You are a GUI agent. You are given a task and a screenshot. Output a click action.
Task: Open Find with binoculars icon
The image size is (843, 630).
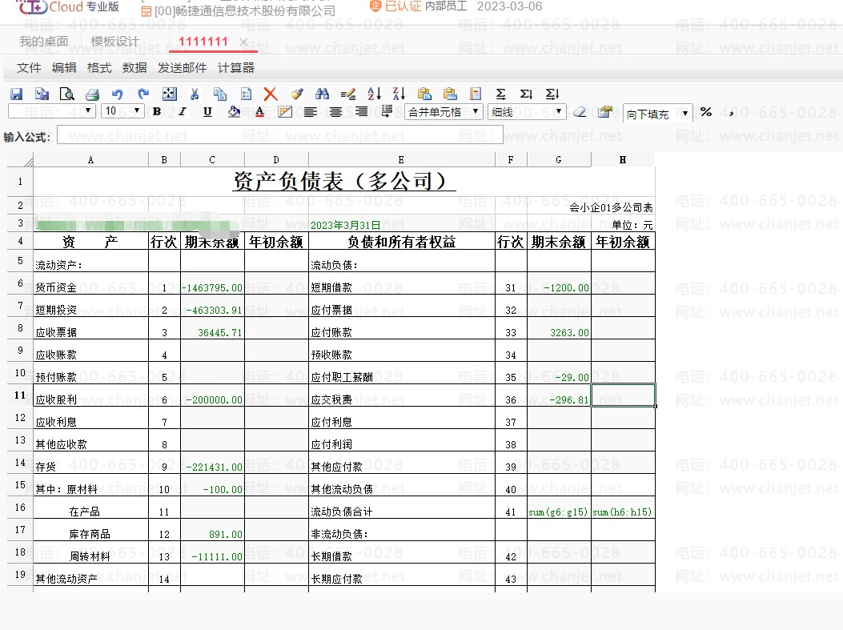pyautogui.click(x=322, y=94)
